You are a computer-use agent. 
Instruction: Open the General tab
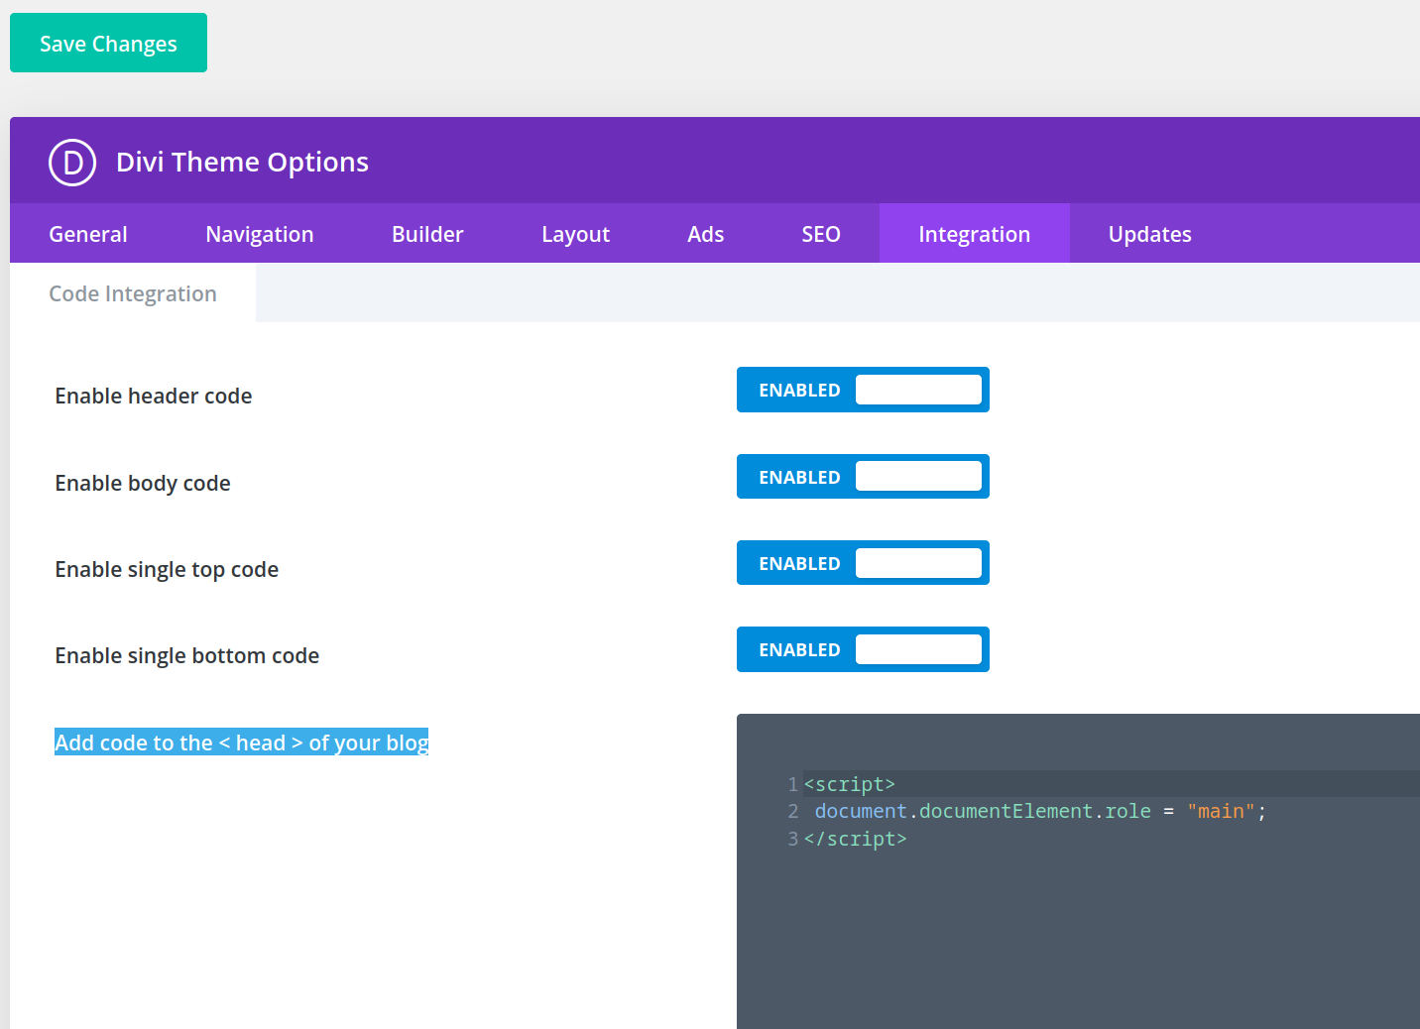point(88,234)
